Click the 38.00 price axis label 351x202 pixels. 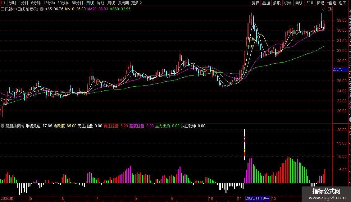[342, 21]
